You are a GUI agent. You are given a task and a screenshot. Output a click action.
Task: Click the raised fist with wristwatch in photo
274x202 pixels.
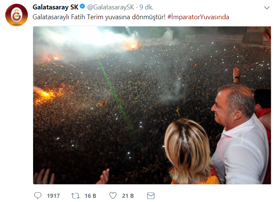click(x=237, y=75)
